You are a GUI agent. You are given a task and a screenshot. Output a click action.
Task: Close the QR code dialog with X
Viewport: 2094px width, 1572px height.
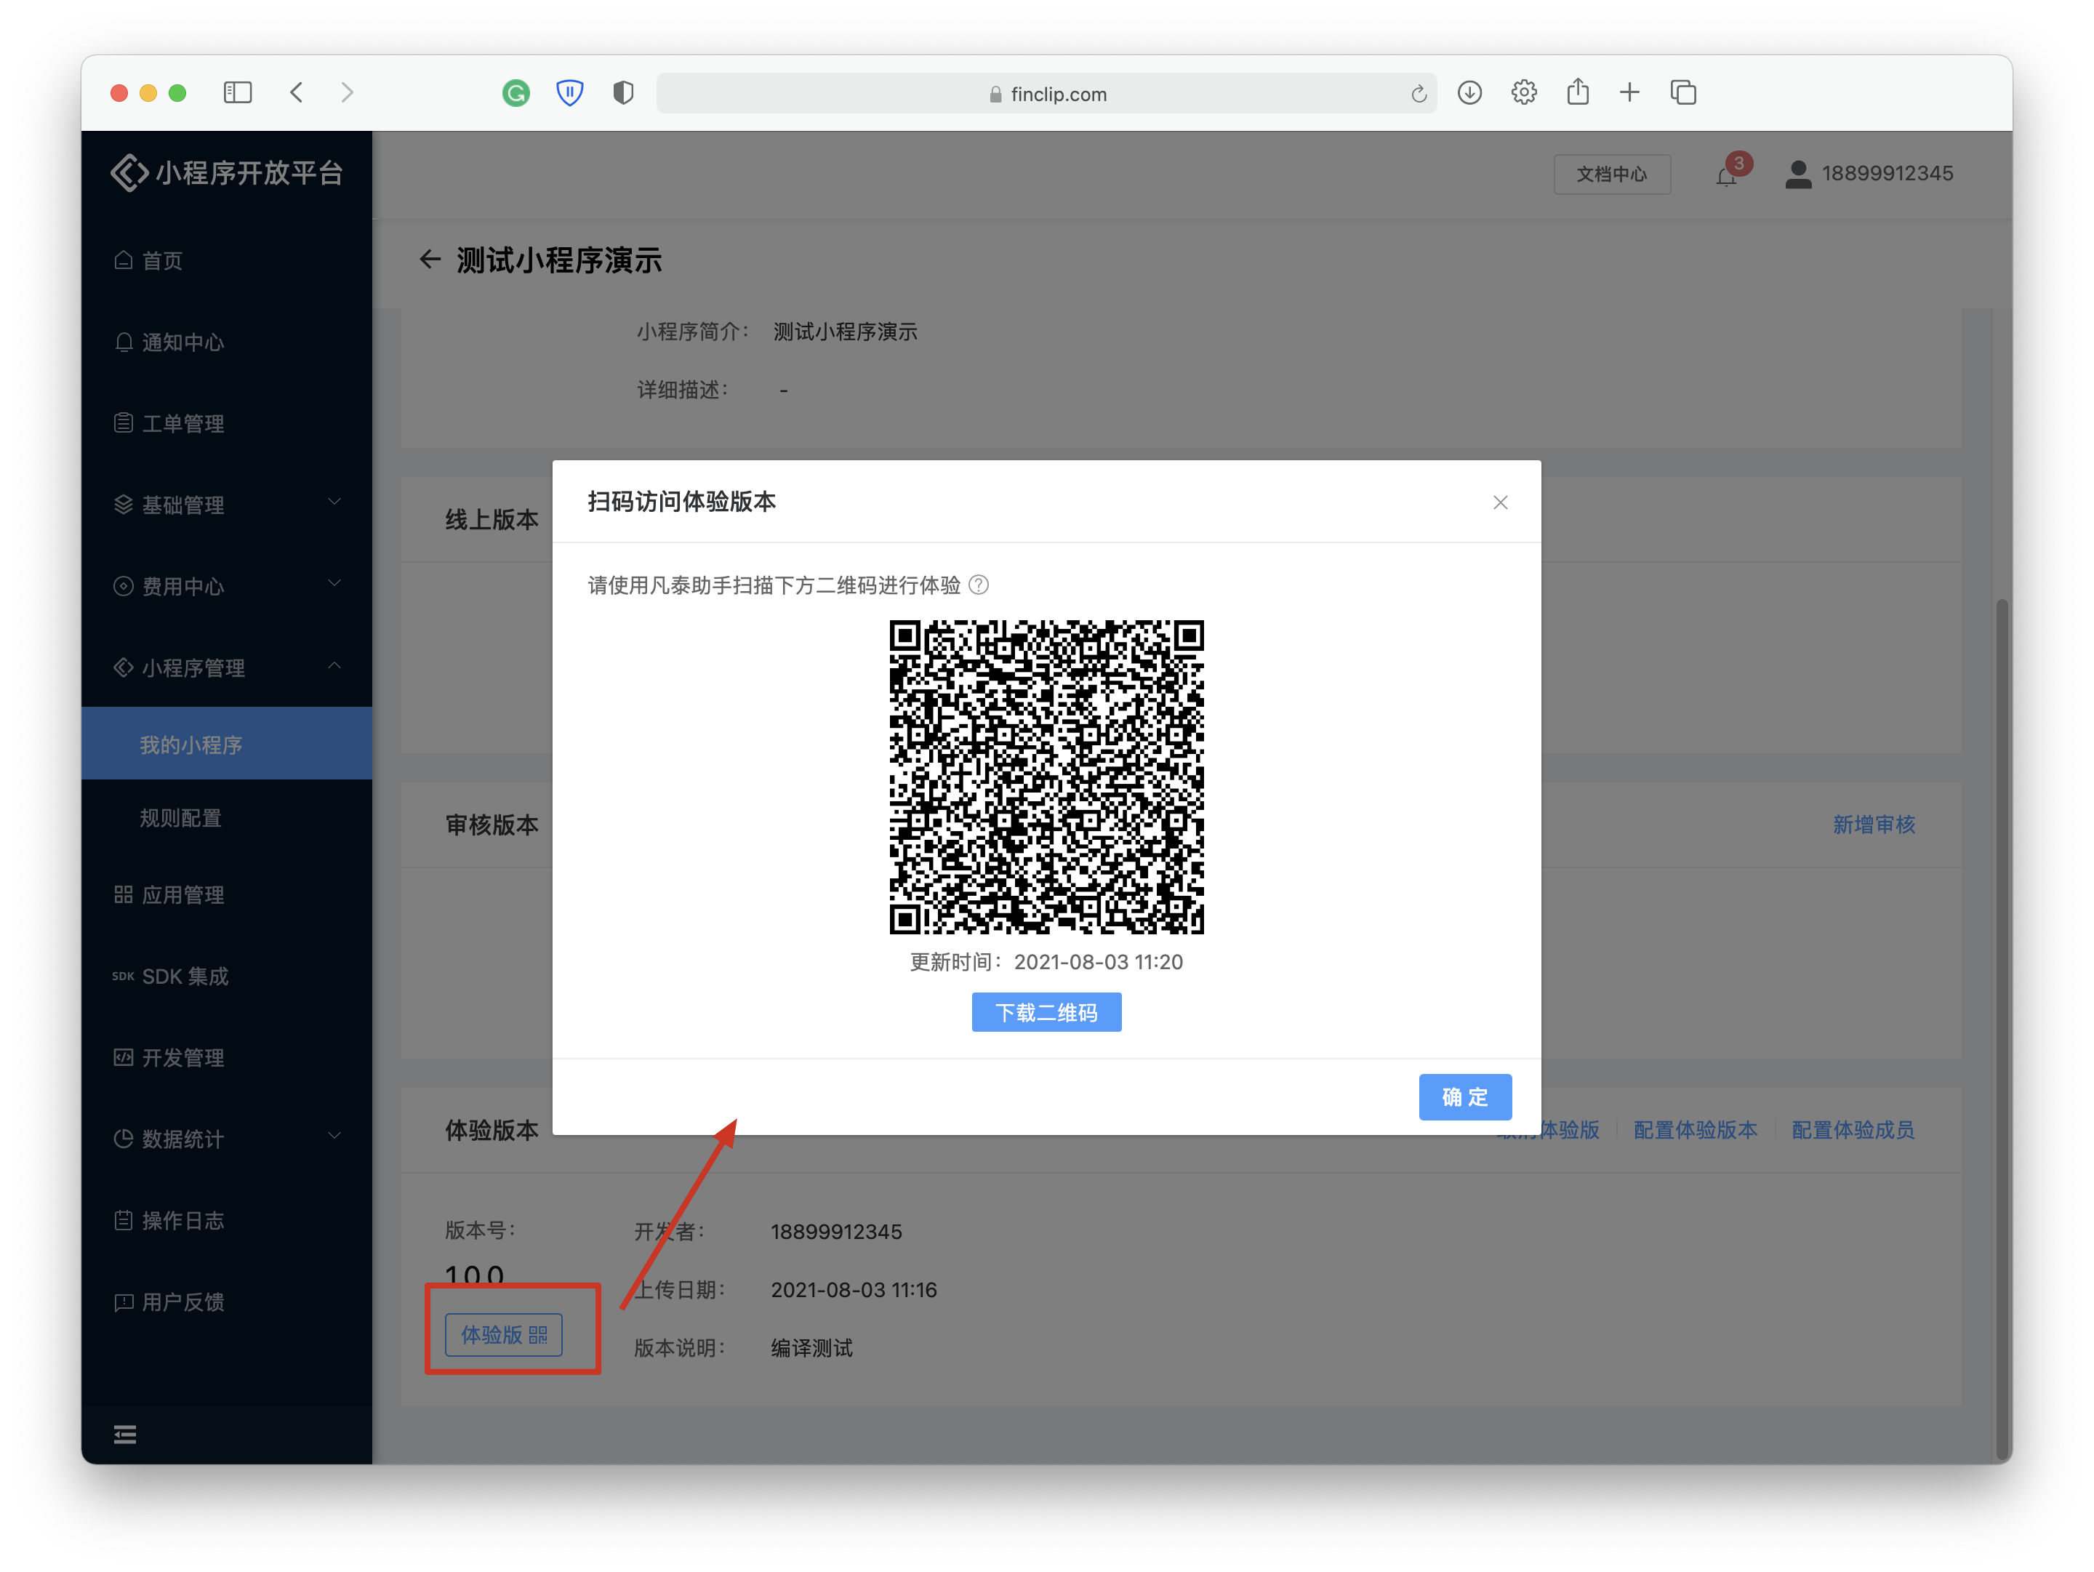(x=1499, y=502)
